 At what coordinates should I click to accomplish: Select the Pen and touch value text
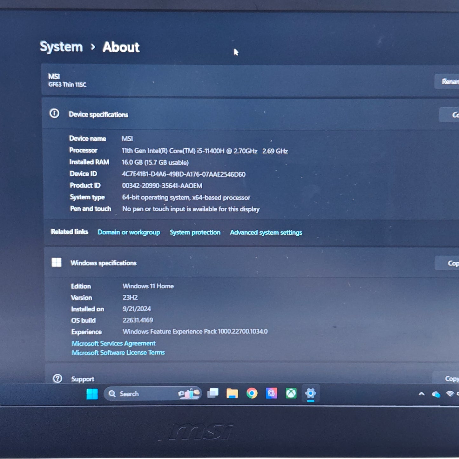click(191, 209)
